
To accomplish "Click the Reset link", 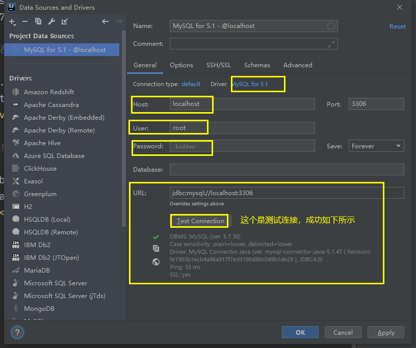I will 397,26.
